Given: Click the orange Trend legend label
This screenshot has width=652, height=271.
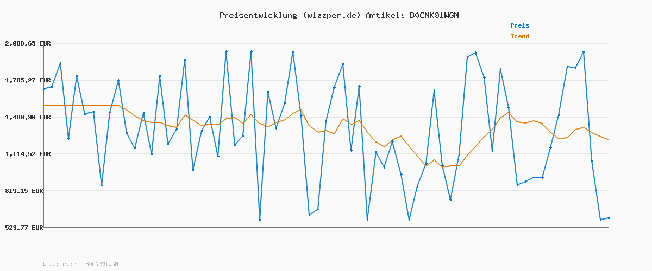Looking at the screenshot, I should tap(519, 36).
